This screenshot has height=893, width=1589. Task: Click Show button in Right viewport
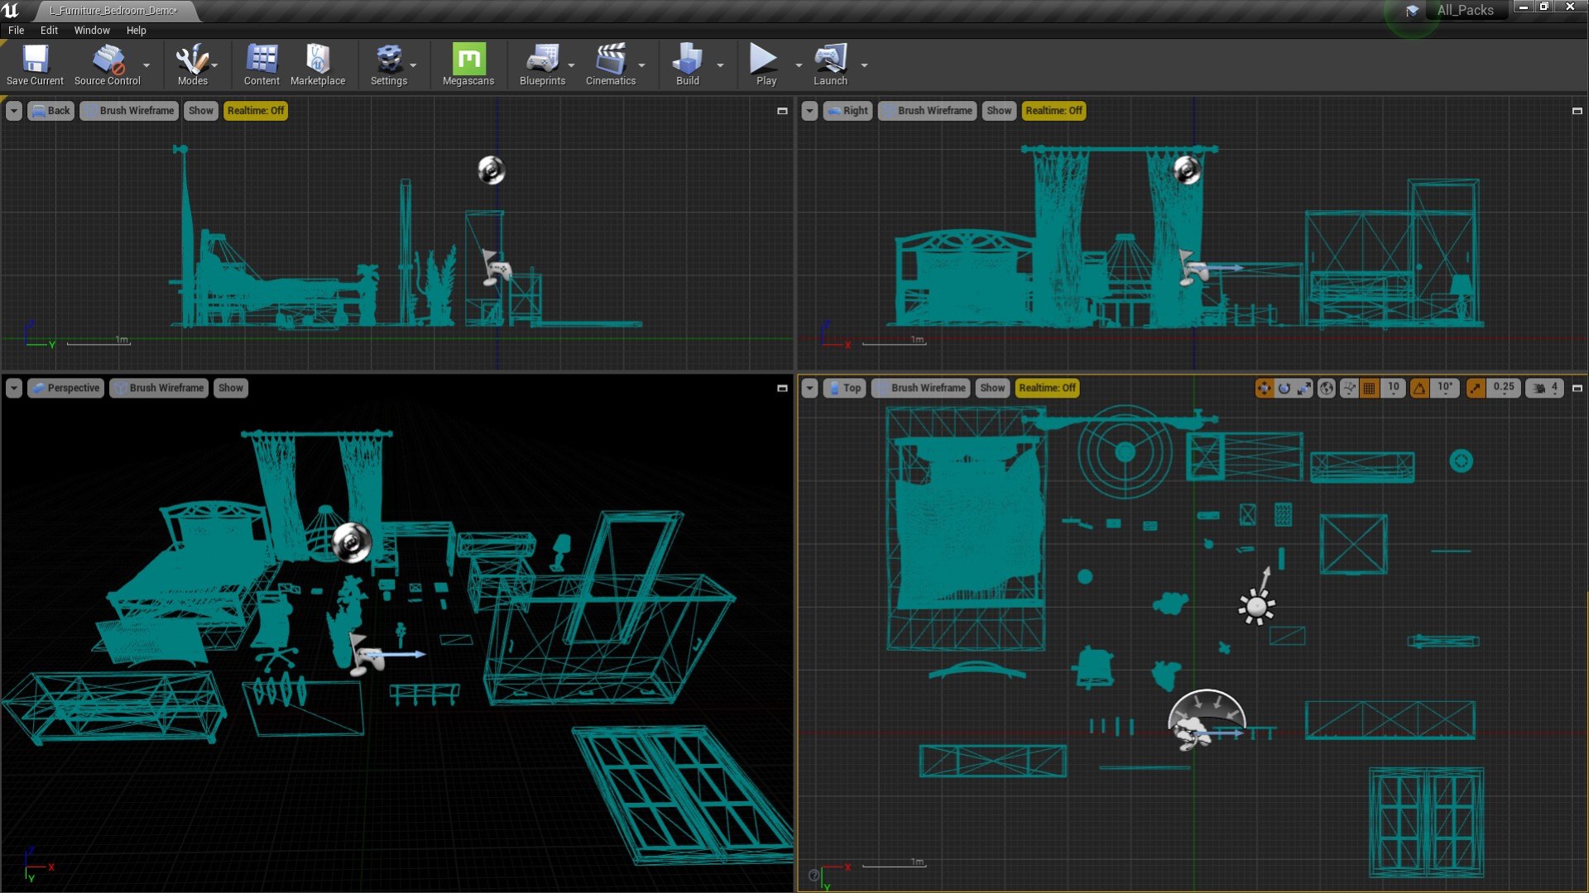(999, 111)
